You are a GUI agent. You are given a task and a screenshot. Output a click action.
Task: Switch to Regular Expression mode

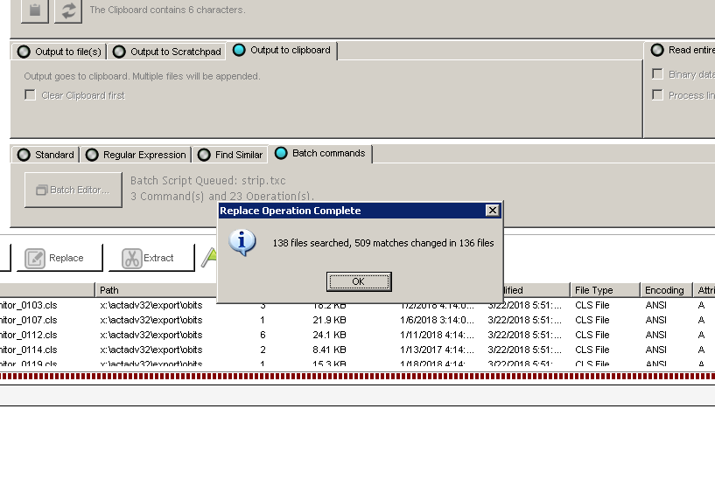point(136,155)
